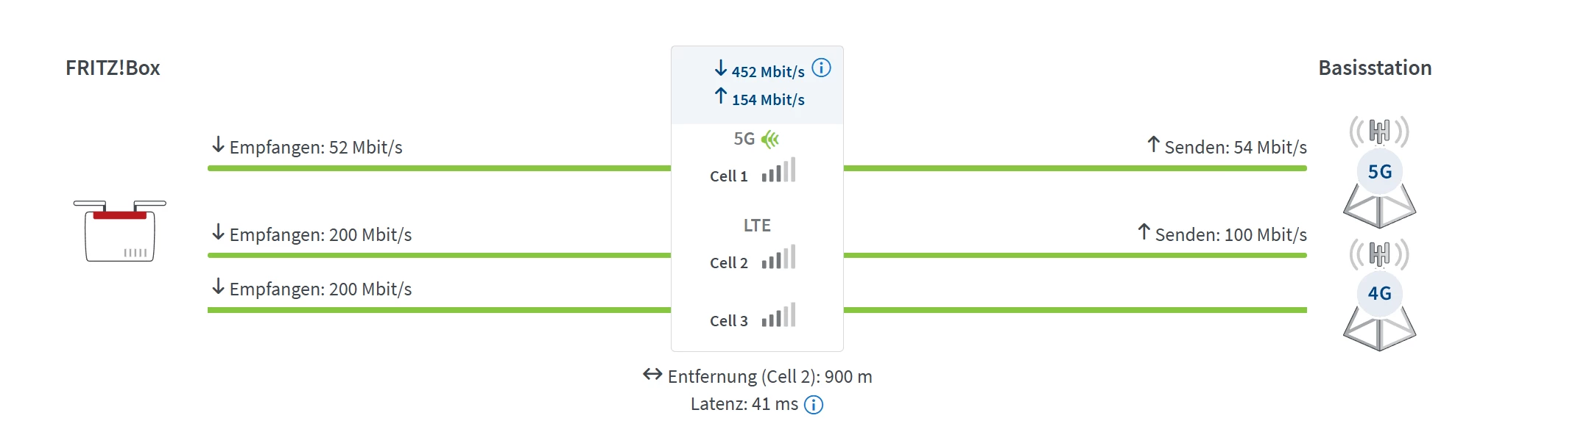1578x421 pixels.
Task: Click the Basisstation heading
Action: (x=1375, y=68)
